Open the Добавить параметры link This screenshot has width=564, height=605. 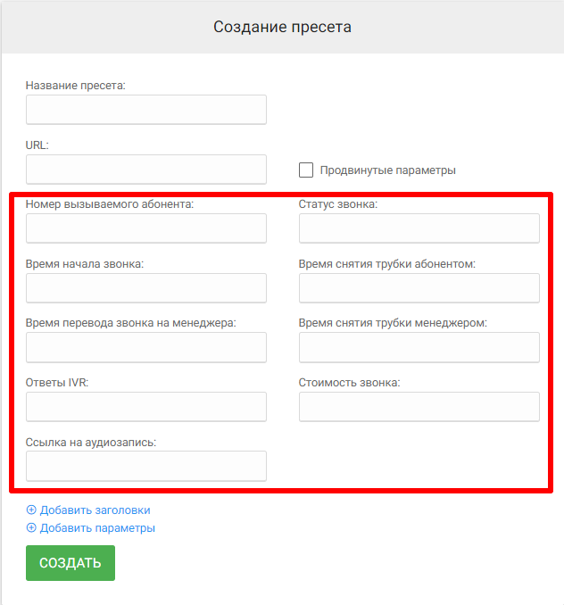(x=97, y=527)
